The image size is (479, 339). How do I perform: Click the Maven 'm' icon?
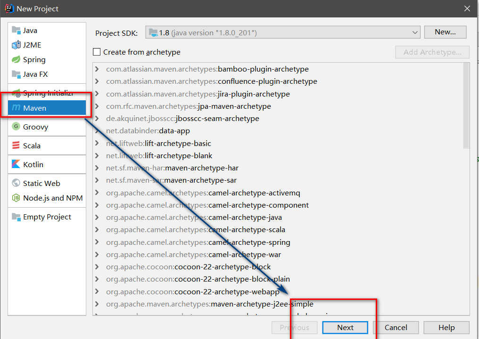16,108
